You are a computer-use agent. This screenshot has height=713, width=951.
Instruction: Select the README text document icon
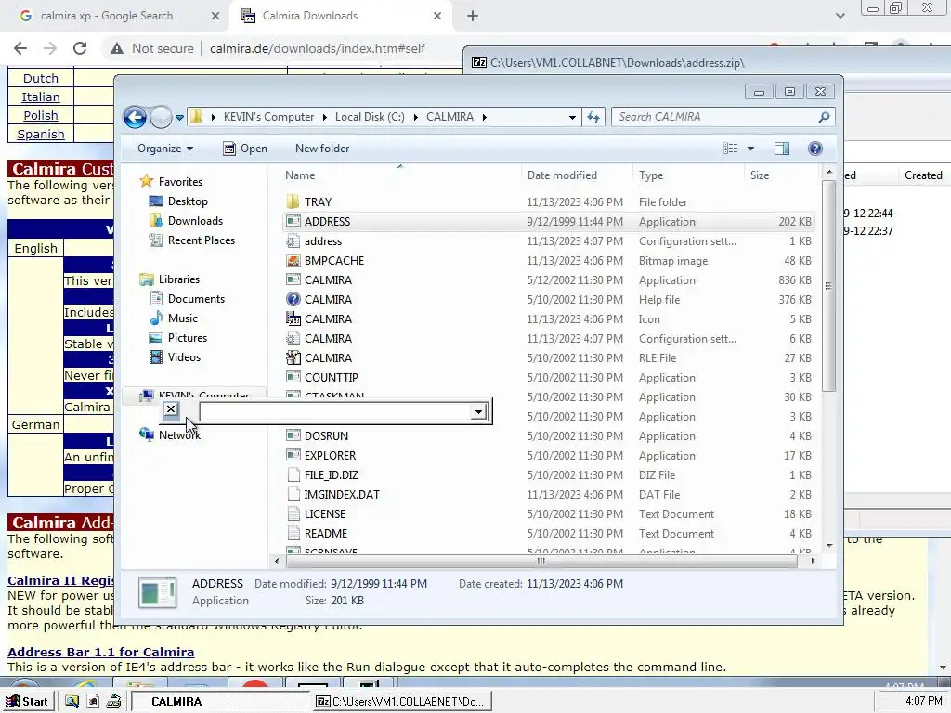coord(293,533)
